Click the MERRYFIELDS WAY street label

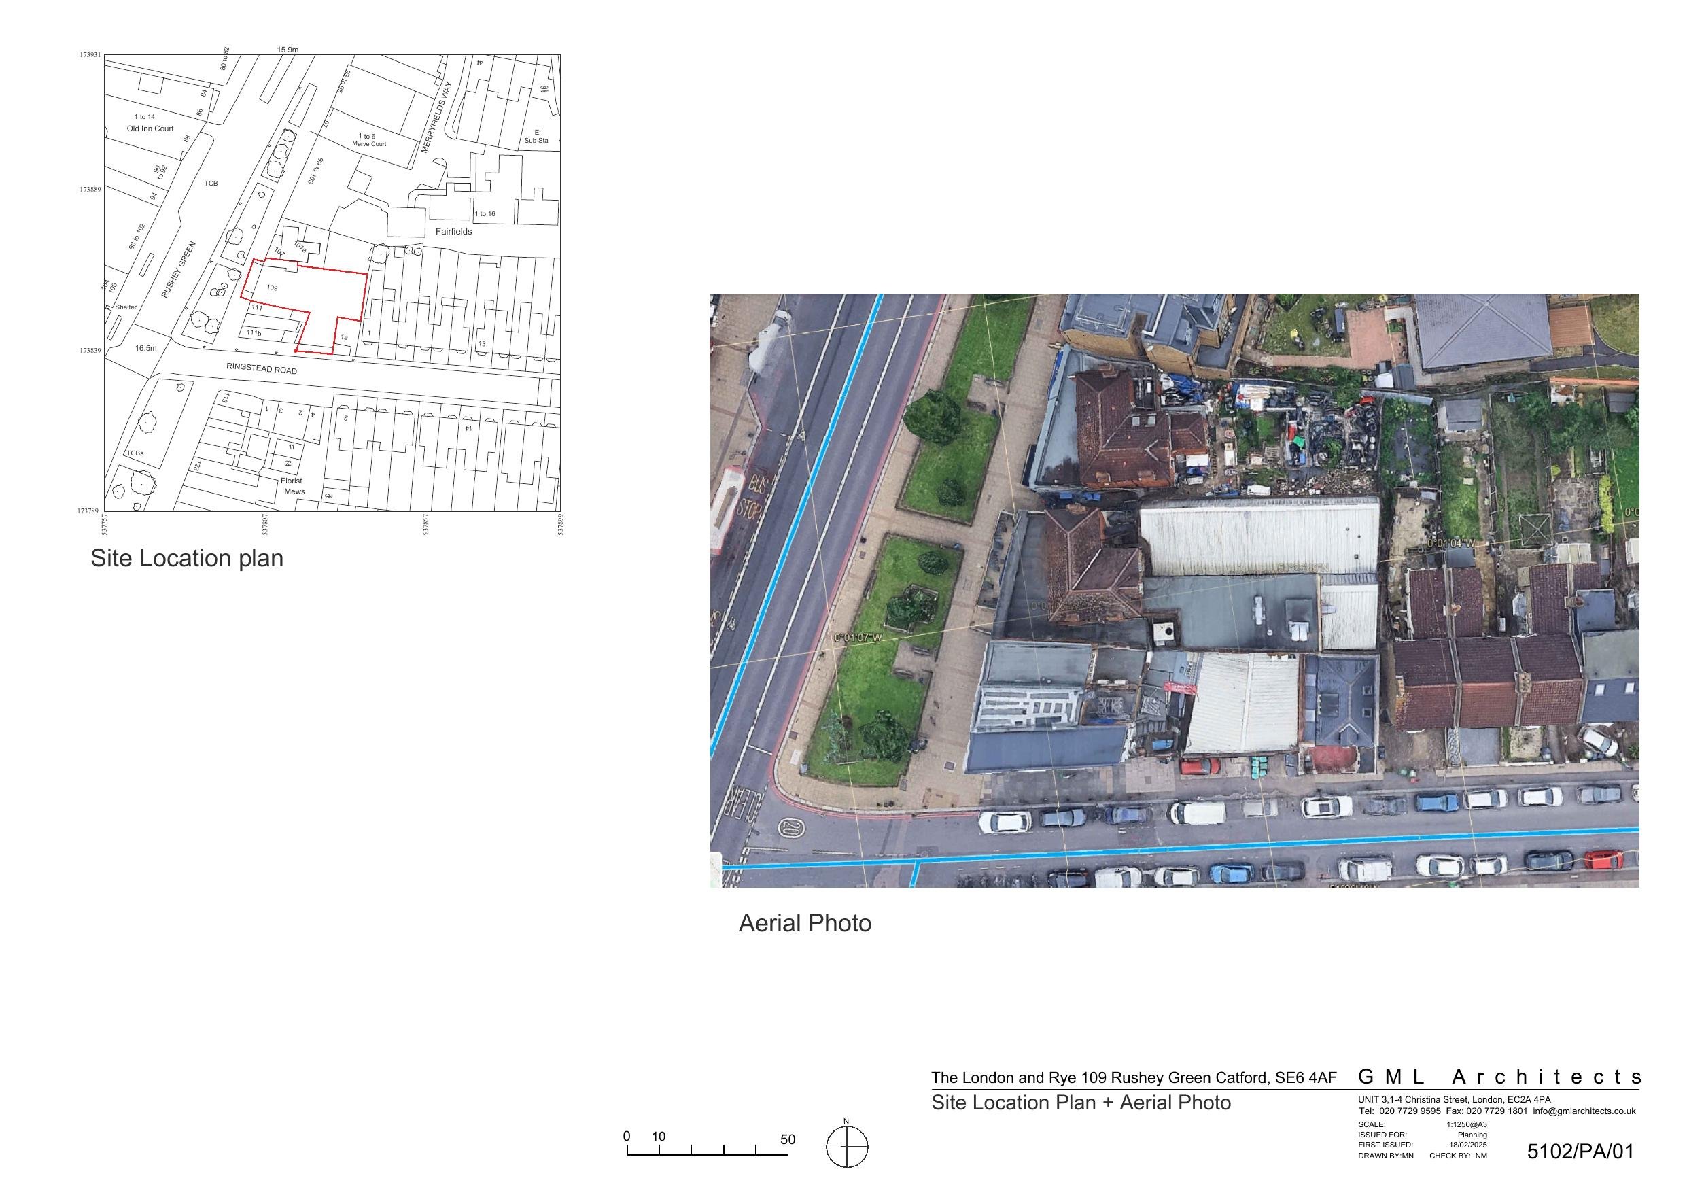coord(436,117)
